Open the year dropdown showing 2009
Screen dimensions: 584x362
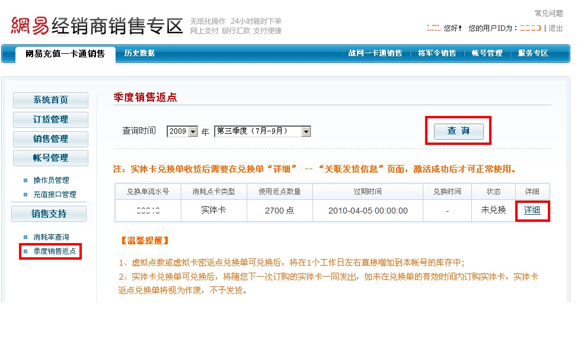(x=182, y=131)
